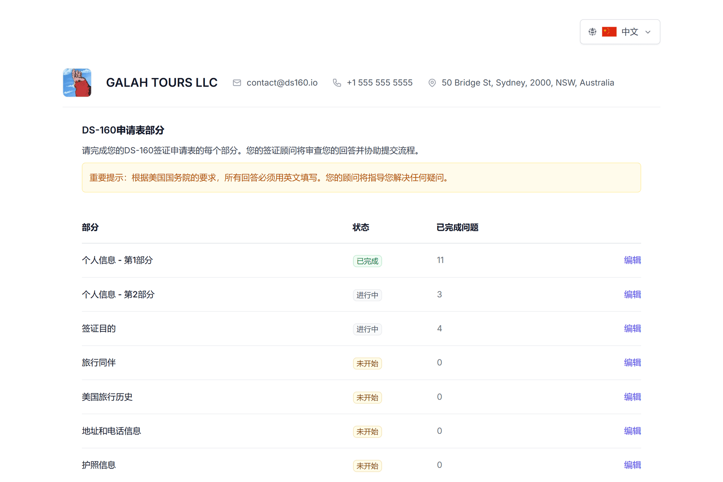Click the 进行中 badge for 签证目的

[367, 329]
